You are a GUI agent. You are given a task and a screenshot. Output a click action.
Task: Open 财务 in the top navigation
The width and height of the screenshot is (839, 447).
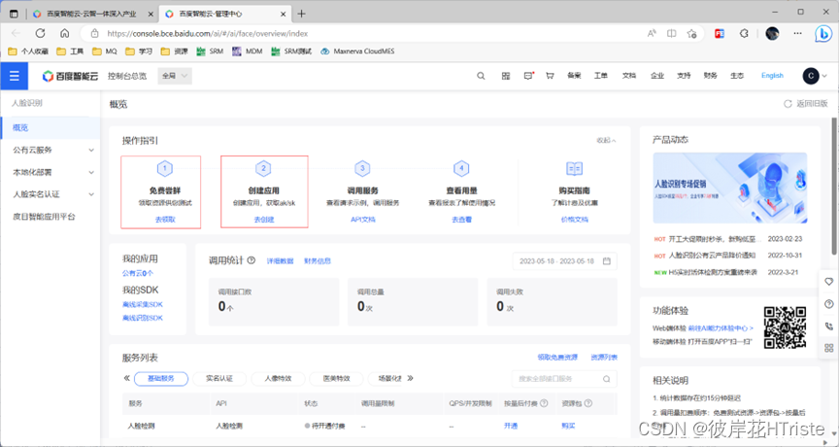click(711, 76)
